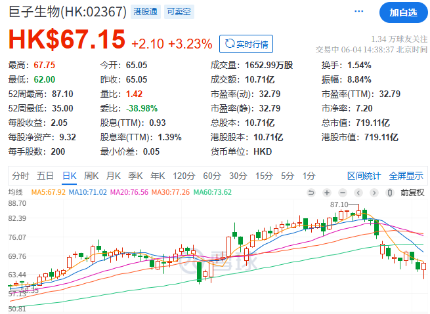Switch to 120分 chart interval

coord(184,176)
